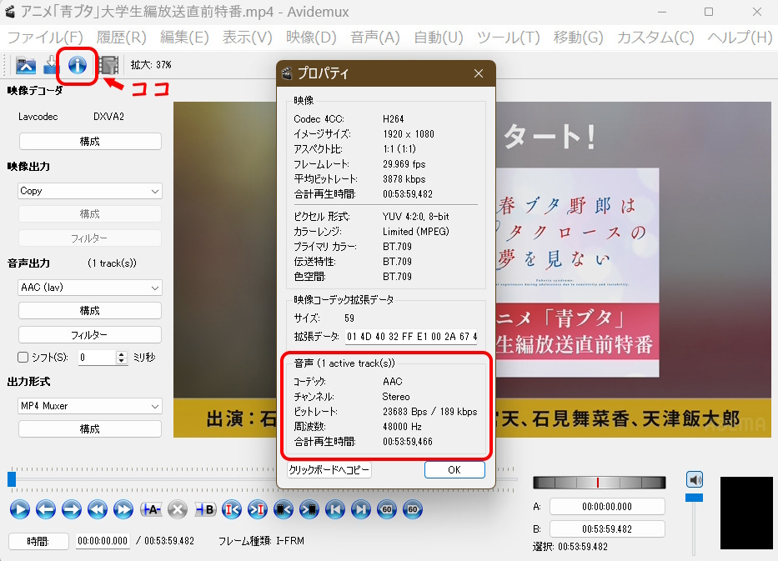The image size is (778, 561).
Task: Go to next cut point red I icon
Action: (x=258, y=509)
